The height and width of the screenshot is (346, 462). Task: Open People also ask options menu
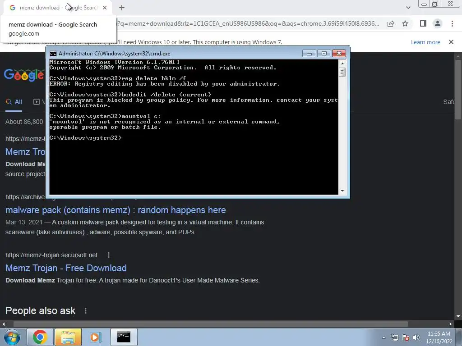(x=85, y=311)
